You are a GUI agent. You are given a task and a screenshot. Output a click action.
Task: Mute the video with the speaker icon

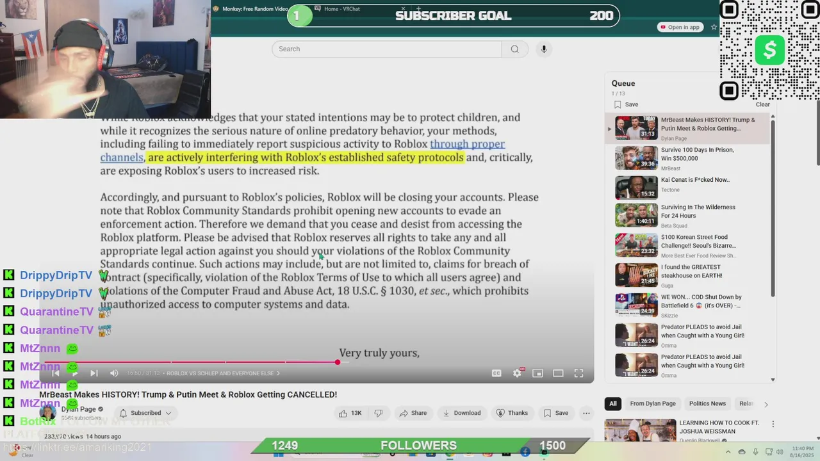[x=114, y=373]
